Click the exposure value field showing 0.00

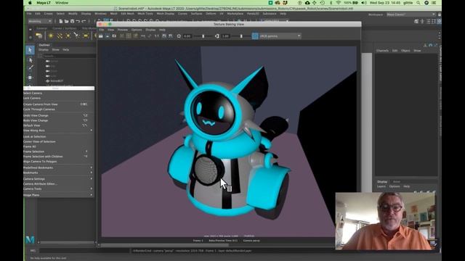pos(187,36)
